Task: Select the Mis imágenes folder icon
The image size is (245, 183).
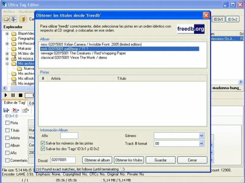Action: (x=14, y=83)
